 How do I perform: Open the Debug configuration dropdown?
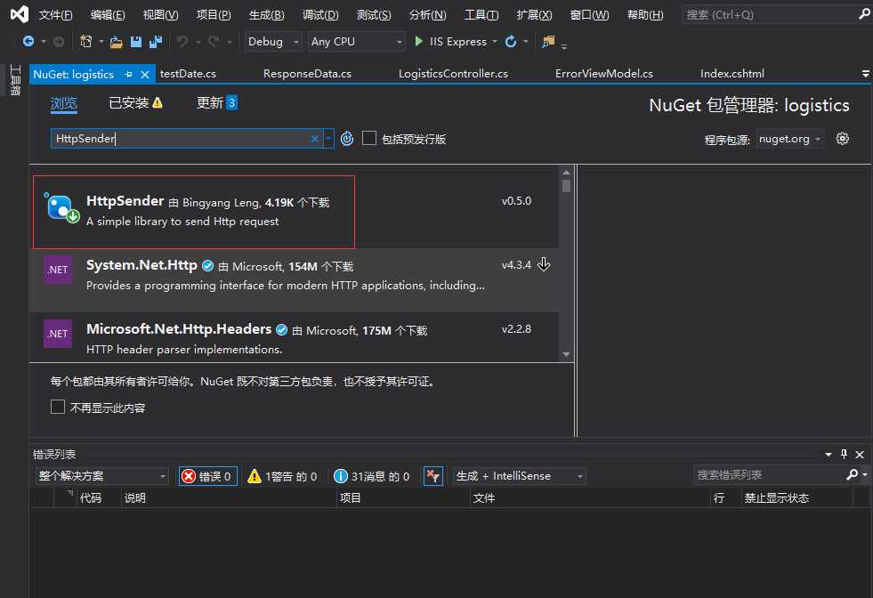273,41
